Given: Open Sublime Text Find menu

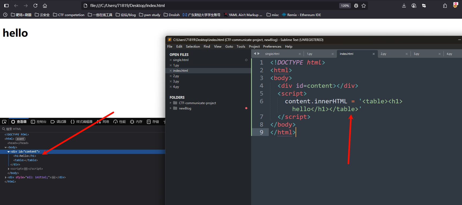Looking at the screenshot, I should click(207, 47).
